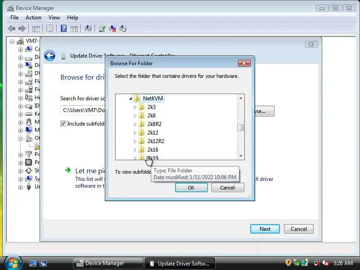Scan for hardware changes toolbar icon
The height and width of the screenshot is (270, 360).
tap(88, 29)
